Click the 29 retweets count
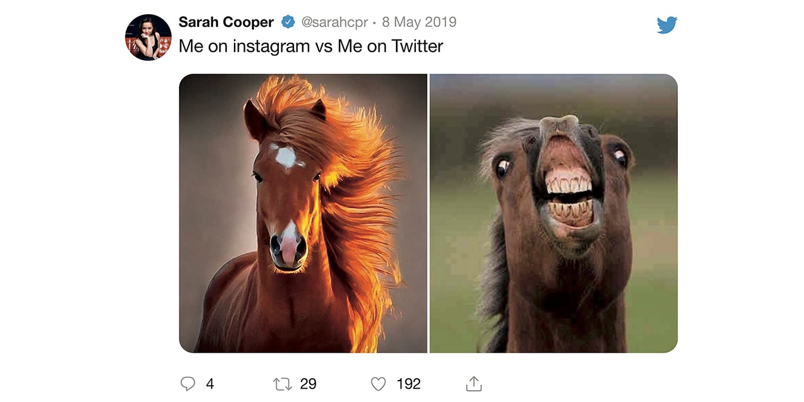 (x=308, y=384)
